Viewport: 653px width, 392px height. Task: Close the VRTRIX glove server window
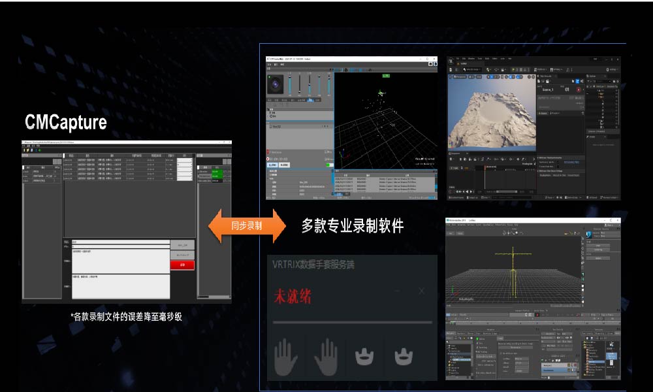point(421,290)
